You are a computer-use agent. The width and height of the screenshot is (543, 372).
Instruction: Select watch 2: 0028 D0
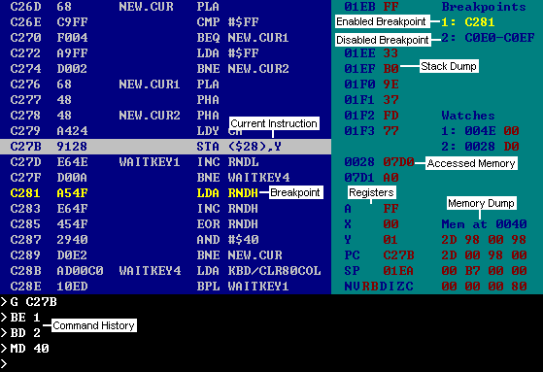(x=480, y=147)
